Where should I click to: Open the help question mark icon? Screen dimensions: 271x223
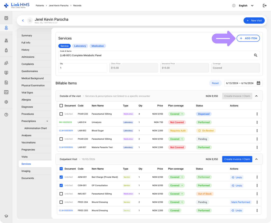tap(6, 114)
